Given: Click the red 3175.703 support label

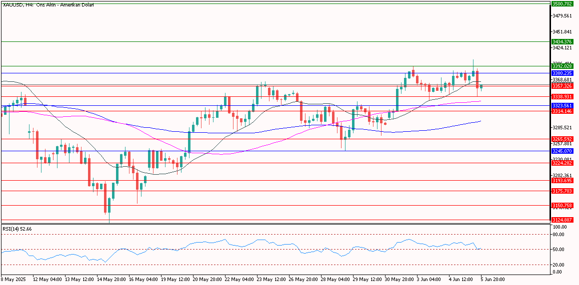Looking at the screenshot, I should [561, 191].
